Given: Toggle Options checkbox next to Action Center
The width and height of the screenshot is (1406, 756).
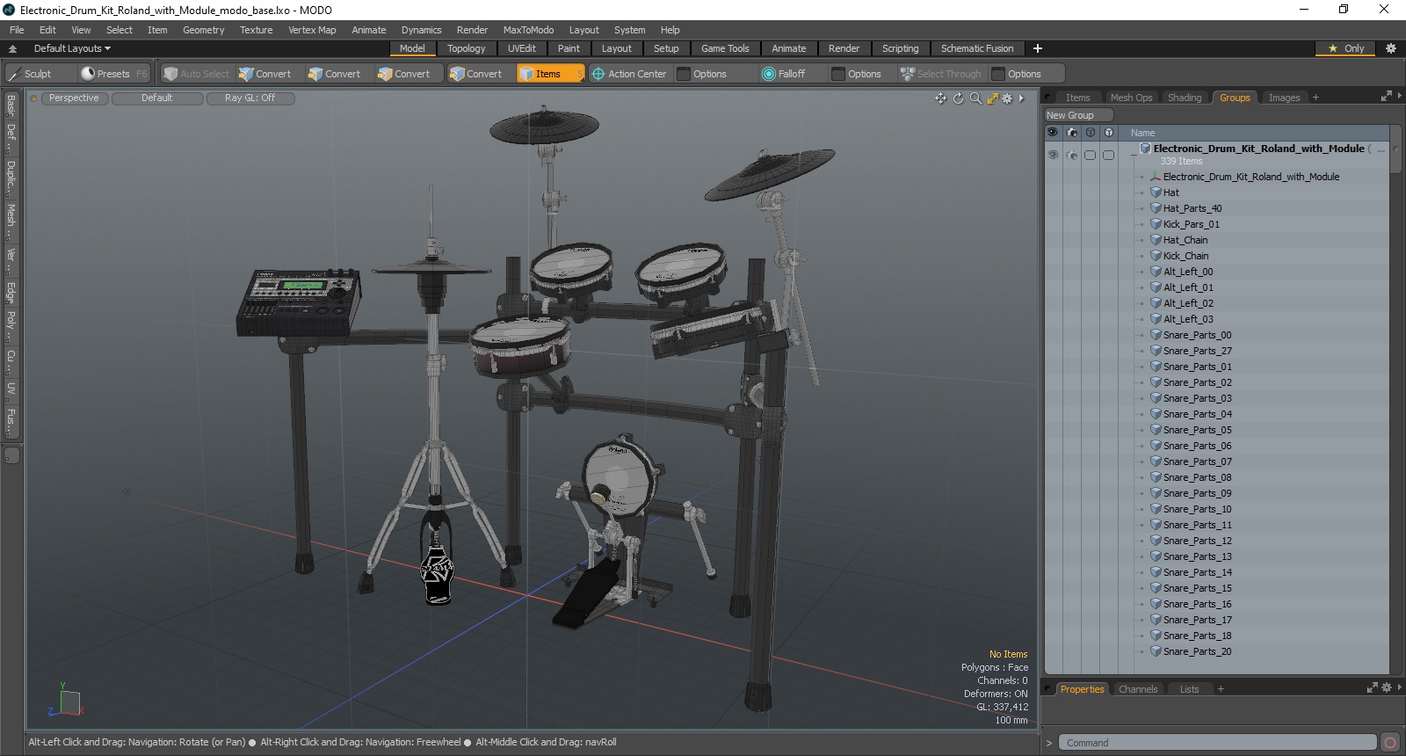Looking at the screenshot, I should 684,74.
